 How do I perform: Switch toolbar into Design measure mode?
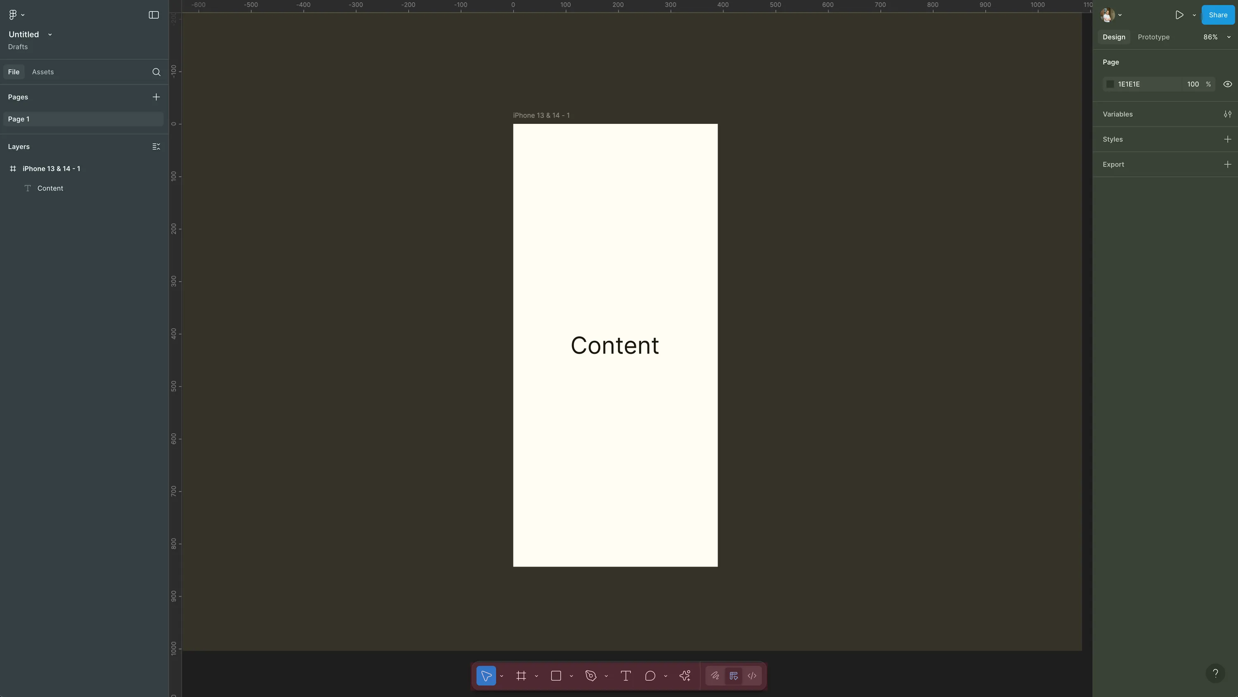tap(733, 676)
